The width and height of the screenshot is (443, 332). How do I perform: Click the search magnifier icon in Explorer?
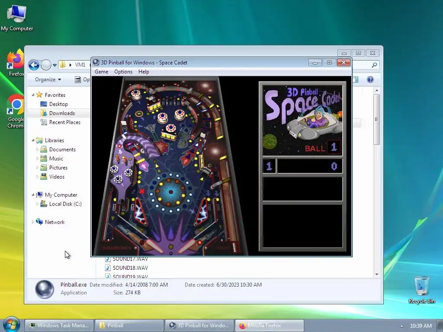pyautogui.click(x=374, y=65)
